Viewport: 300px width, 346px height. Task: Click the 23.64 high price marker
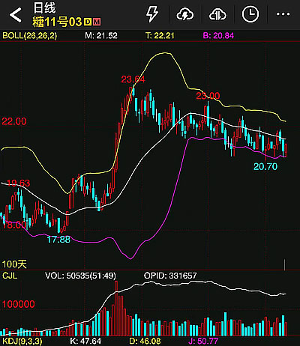coord(133,79)
